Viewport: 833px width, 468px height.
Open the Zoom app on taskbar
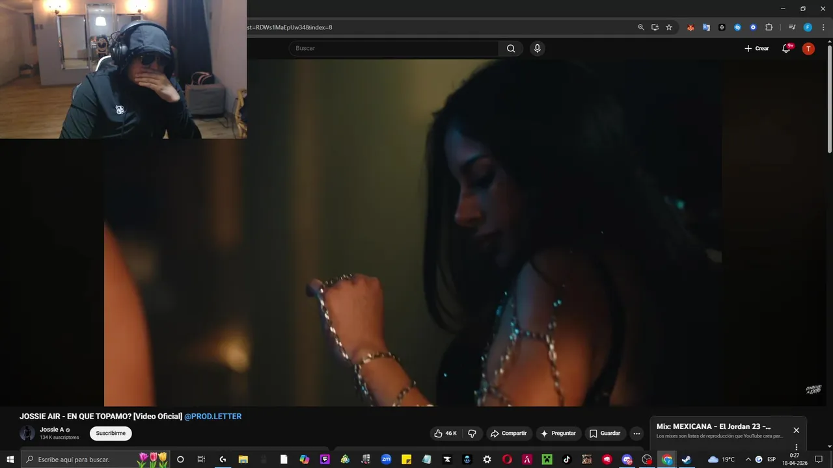coord(386,460)
